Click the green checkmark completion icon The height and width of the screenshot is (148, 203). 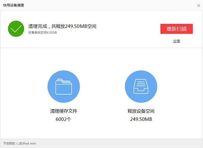(16, 29)
